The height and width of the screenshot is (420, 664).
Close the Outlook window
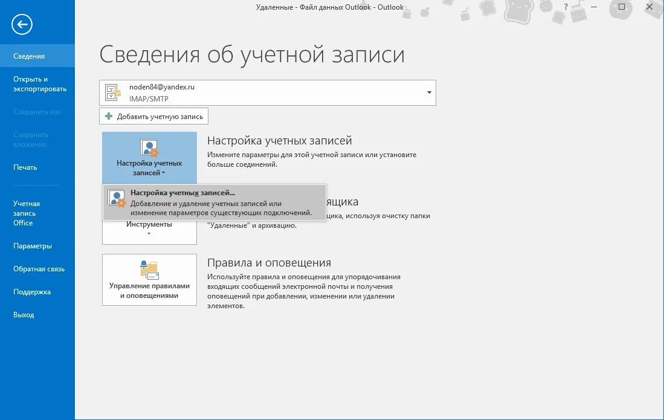(x=649, y=7)
